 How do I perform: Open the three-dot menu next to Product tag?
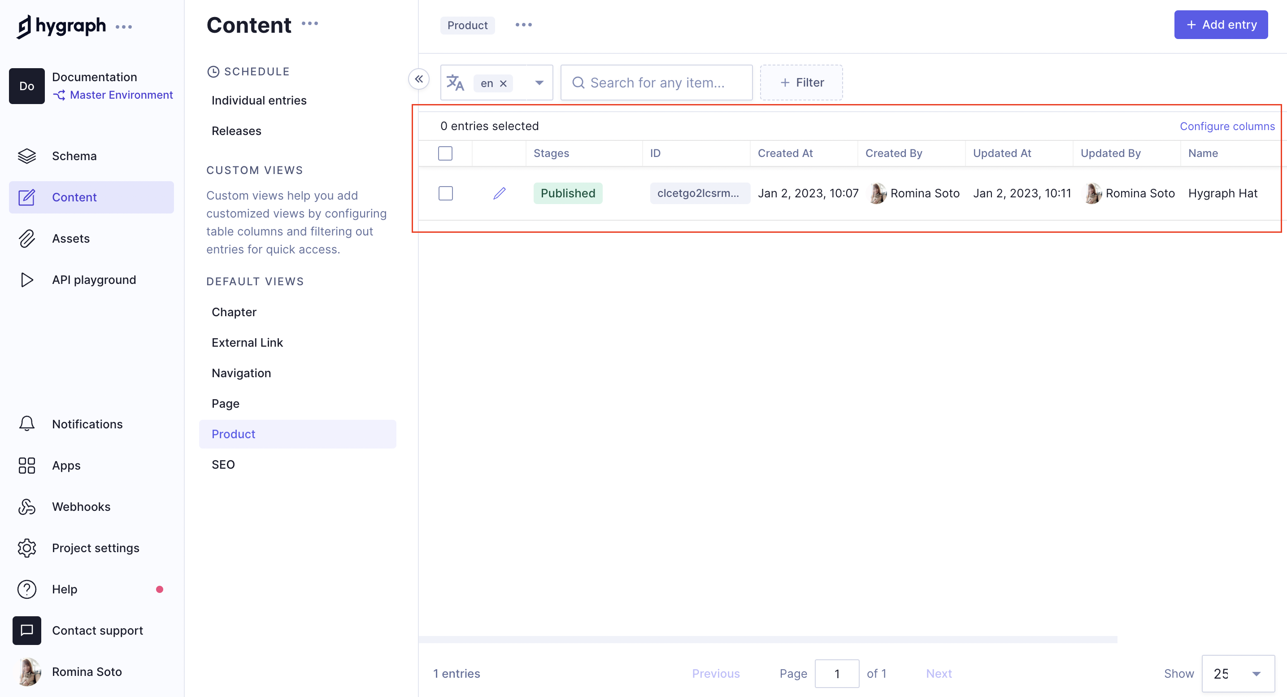pyautogui.click(x=523, y=25)
